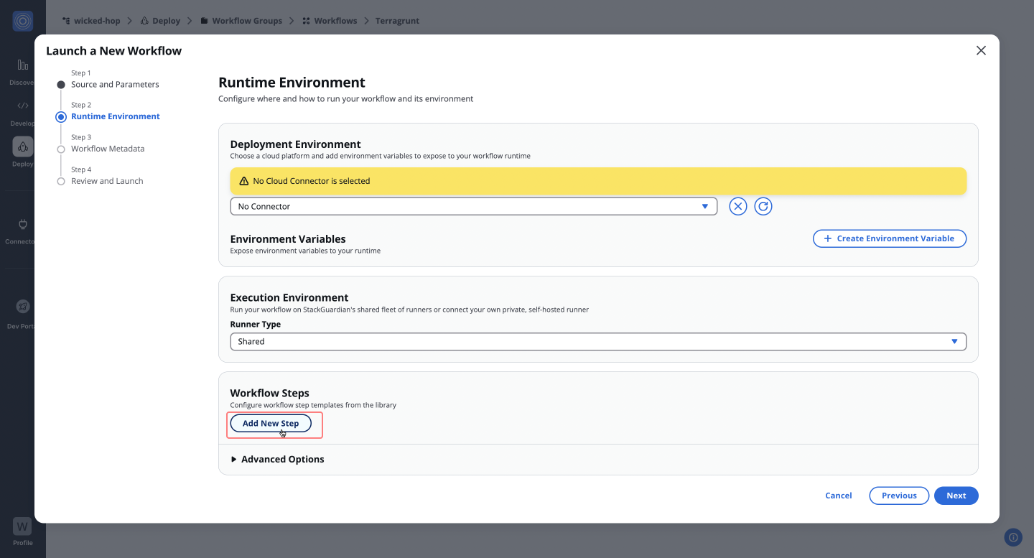Open the Discover icon in sidebar
This screenshot has width=1034, height=558.
(22, 65)
